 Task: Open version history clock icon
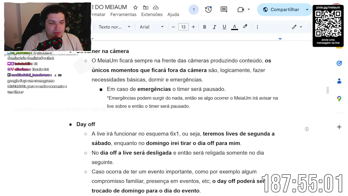tap(208, 10)
